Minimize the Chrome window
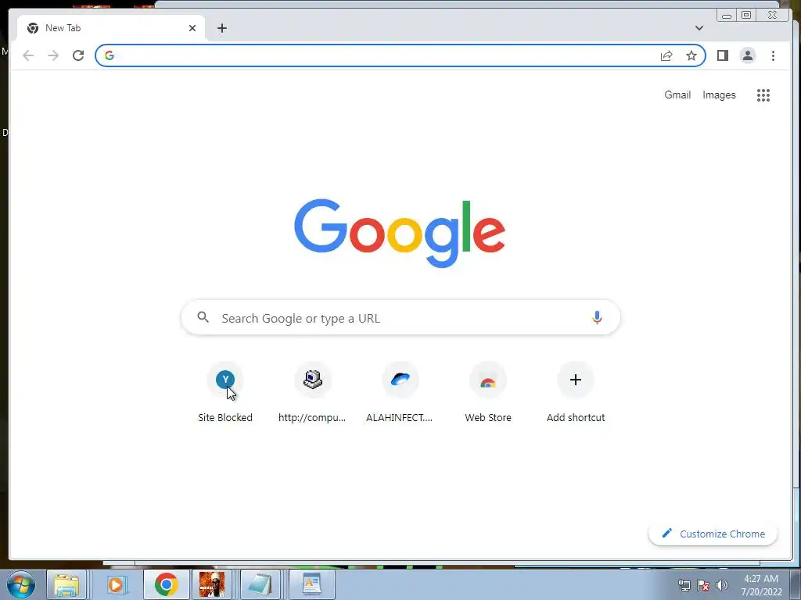 [727, 15]
